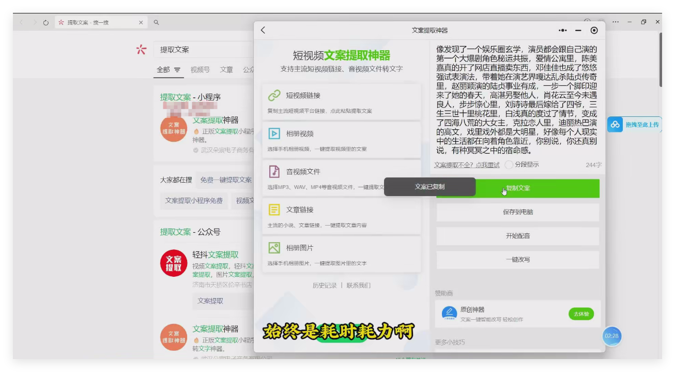
Task: Click the 文章链接 option title
Action: pos(300,210)
